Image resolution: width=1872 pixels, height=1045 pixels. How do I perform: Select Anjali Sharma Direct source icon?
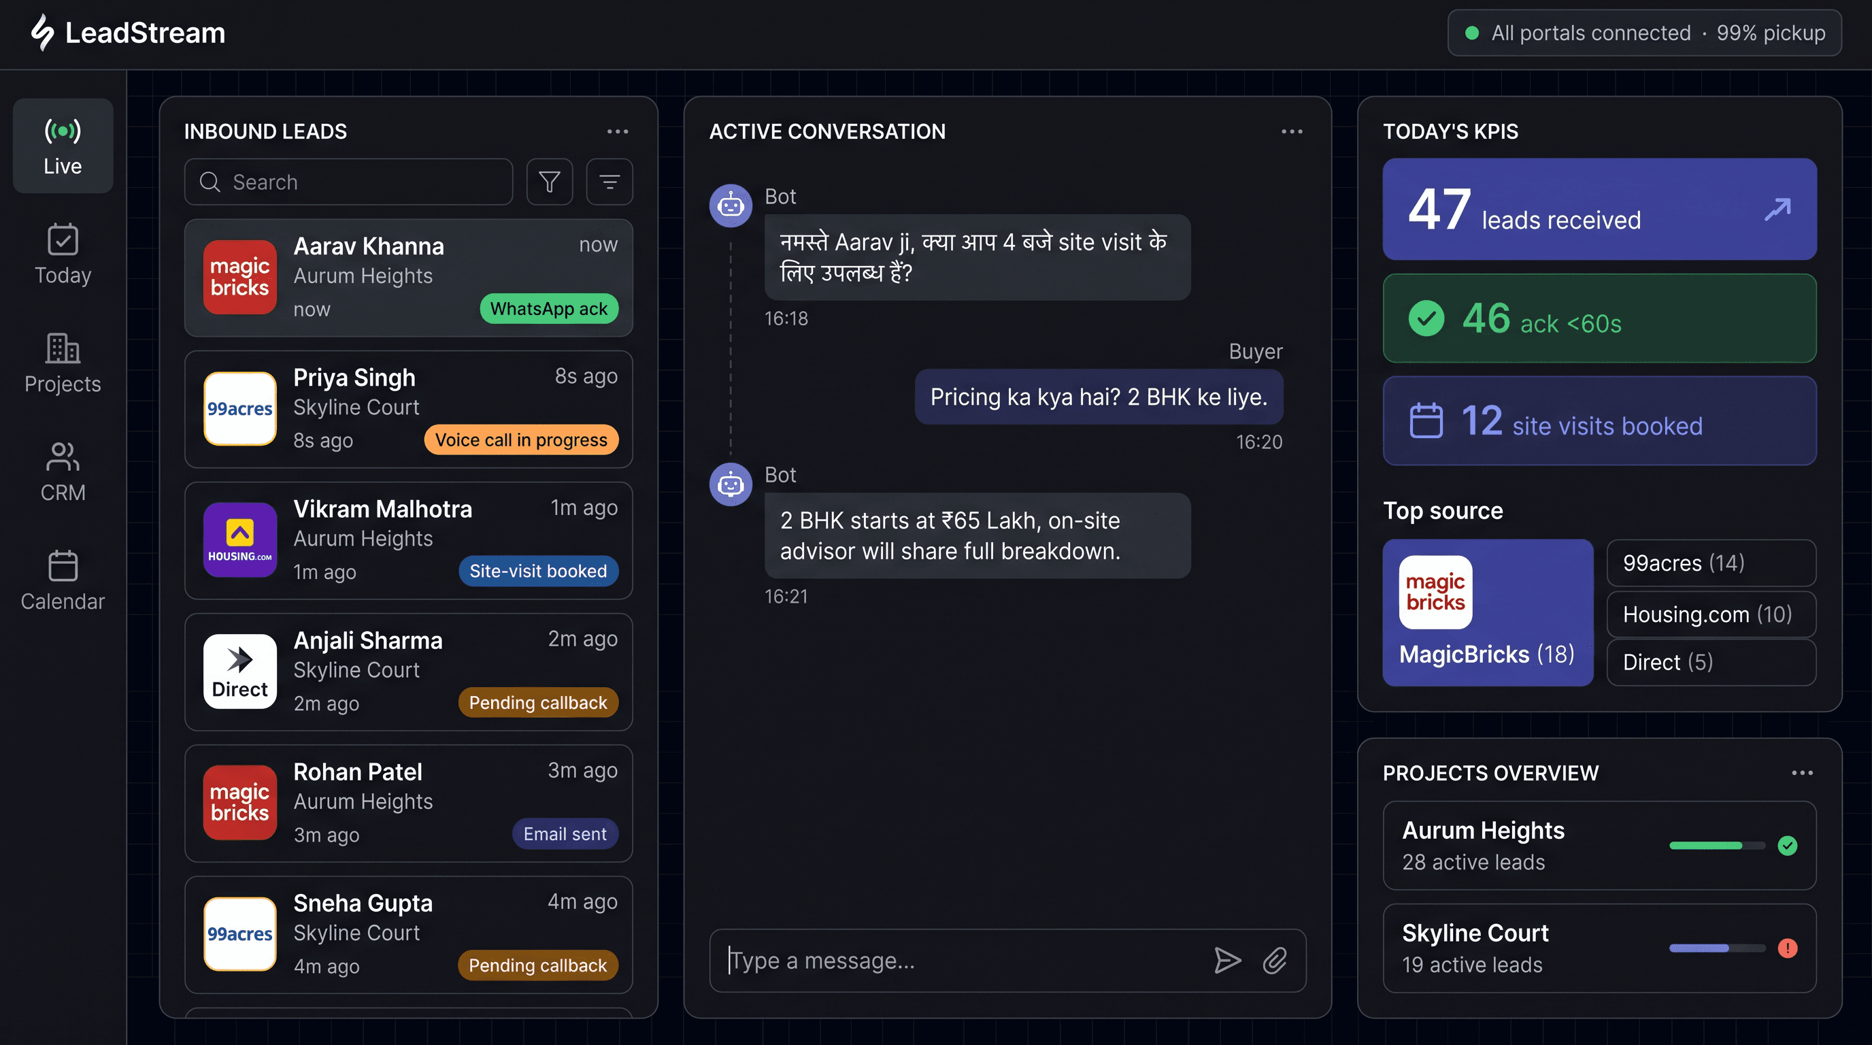240,671
